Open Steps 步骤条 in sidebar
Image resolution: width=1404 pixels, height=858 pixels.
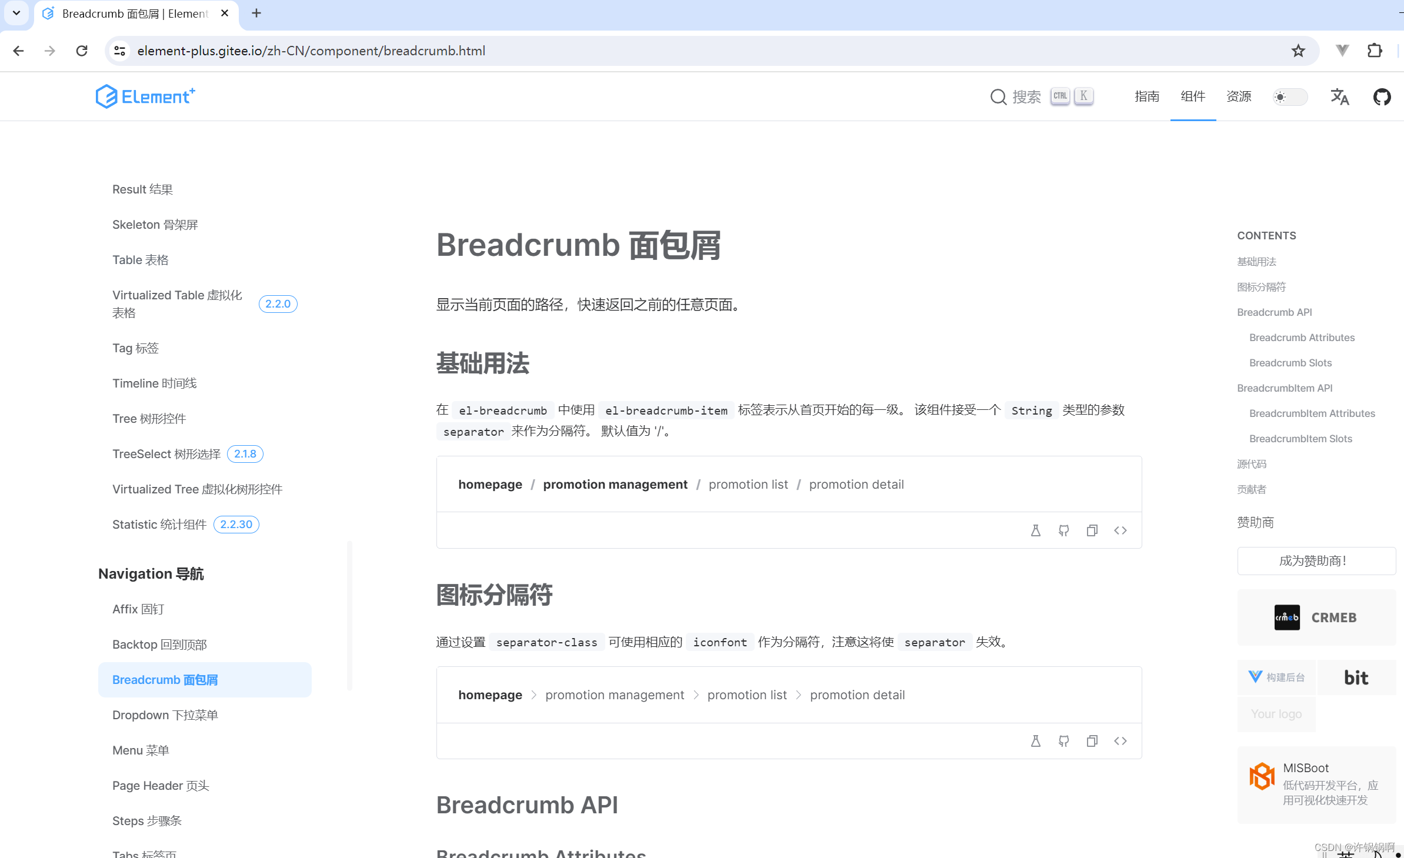coord(147,821)
